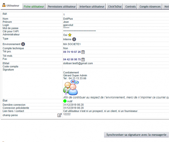
Task: Click the Signature line Tel : 04.13.13.33.66
Action: click(75, 78)
